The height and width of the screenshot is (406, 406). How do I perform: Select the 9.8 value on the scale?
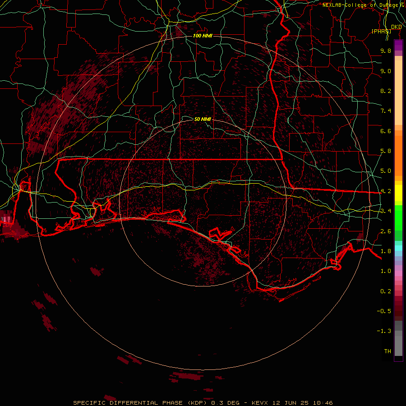coord(386,51)
